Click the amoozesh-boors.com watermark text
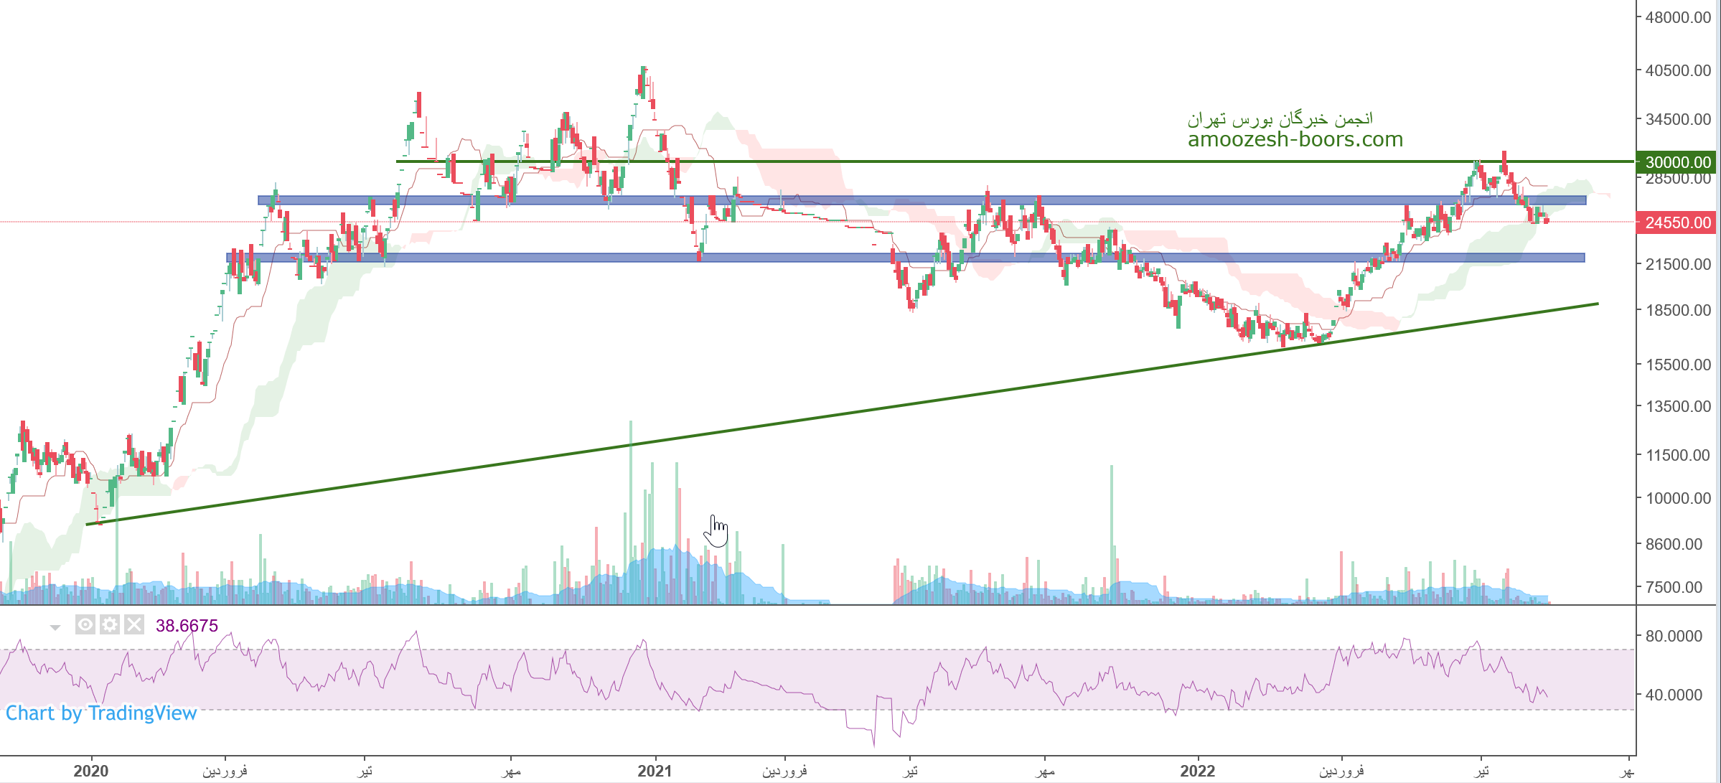 point(1295,139)
